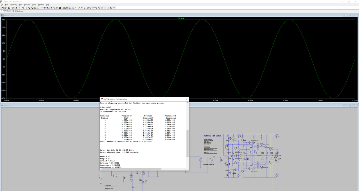Open the File menu

(2, 5)
